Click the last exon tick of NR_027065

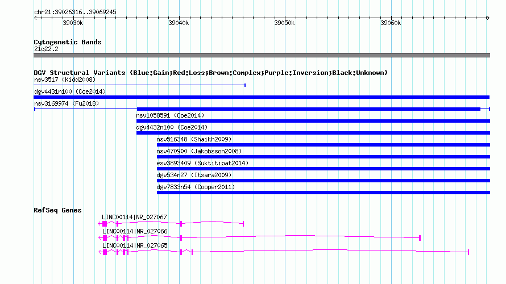pos(468,252)
